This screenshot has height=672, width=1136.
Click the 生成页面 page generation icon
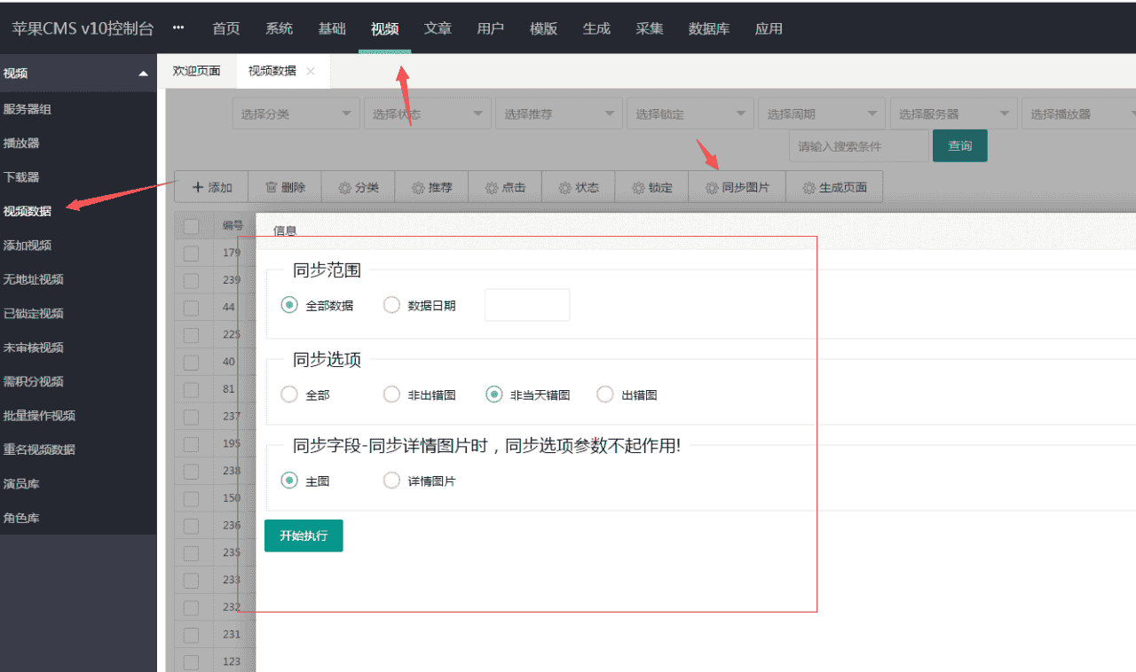pos(833,186)
